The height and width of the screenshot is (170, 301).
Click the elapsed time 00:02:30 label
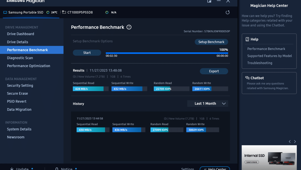(112, 56)
